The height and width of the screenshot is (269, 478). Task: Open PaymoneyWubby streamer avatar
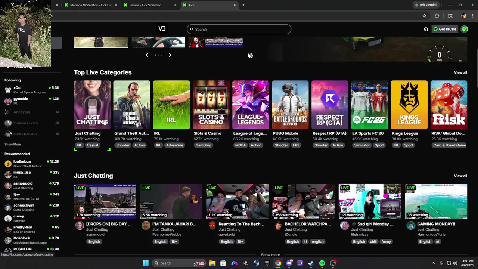[x=146, y=225]
